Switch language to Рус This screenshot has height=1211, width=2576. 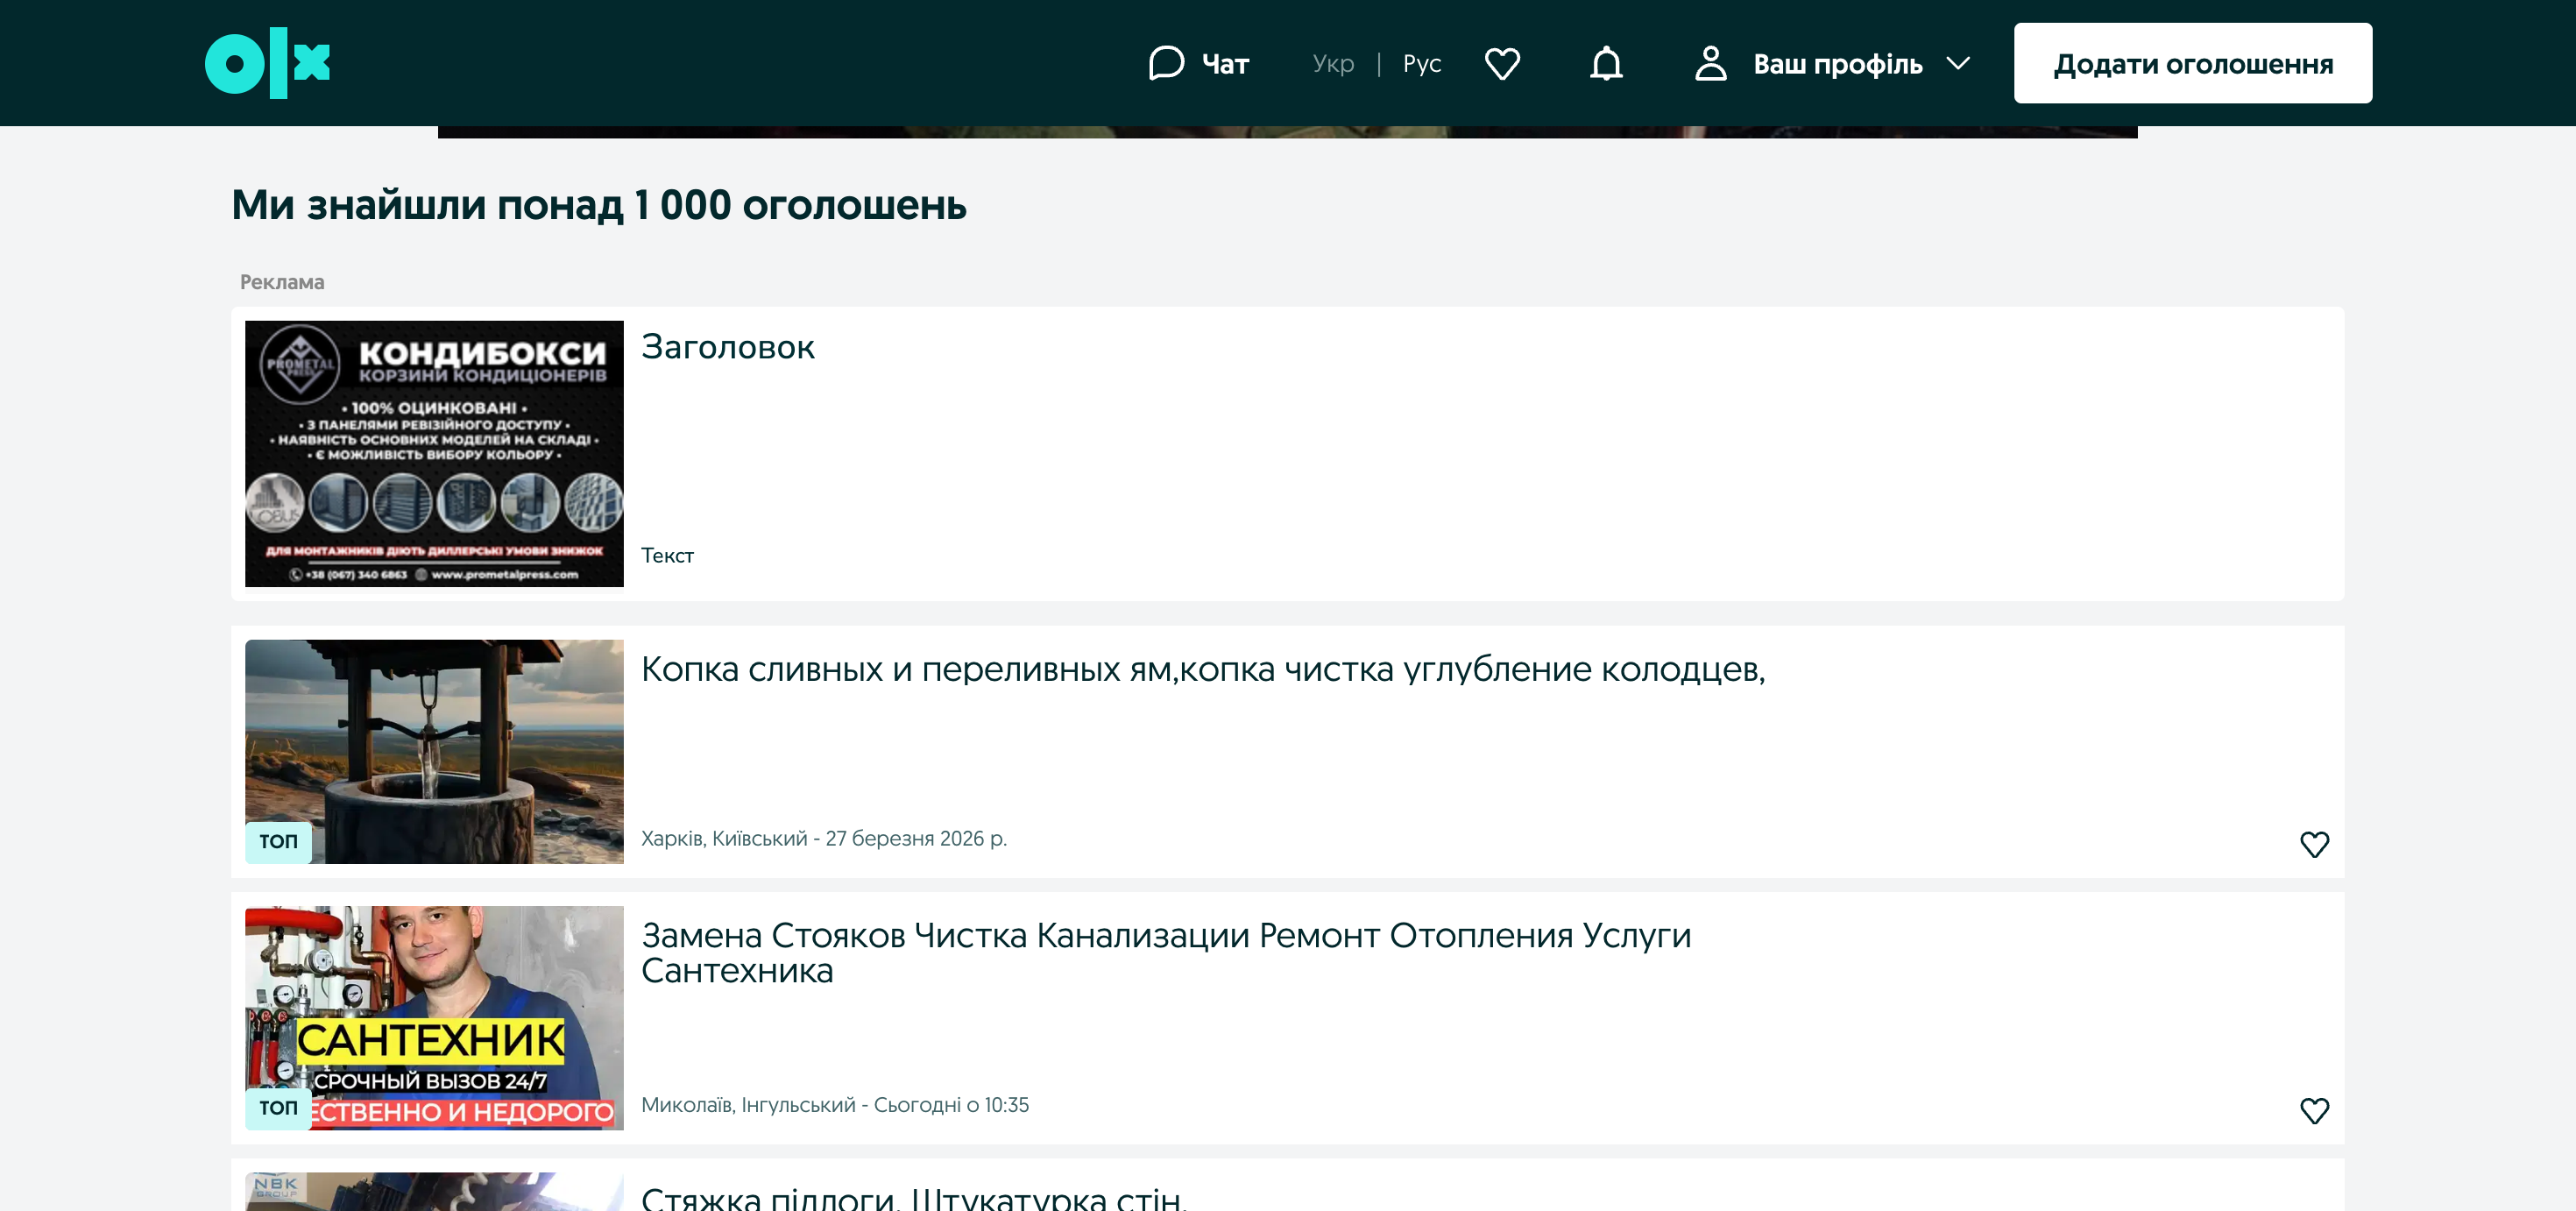(x=1421, y=63)
